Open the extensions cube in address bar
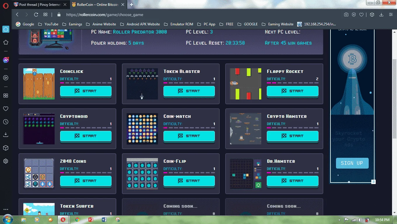 [372, 15]
